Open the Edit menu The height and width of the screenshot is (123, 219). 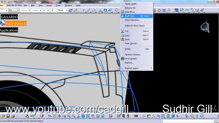point(33,5)
